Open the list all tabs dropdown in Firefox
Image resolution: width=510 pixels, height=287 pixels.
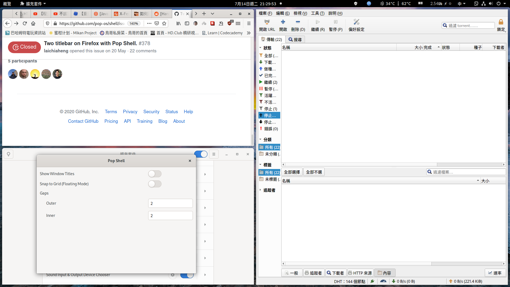pos(212,14)
